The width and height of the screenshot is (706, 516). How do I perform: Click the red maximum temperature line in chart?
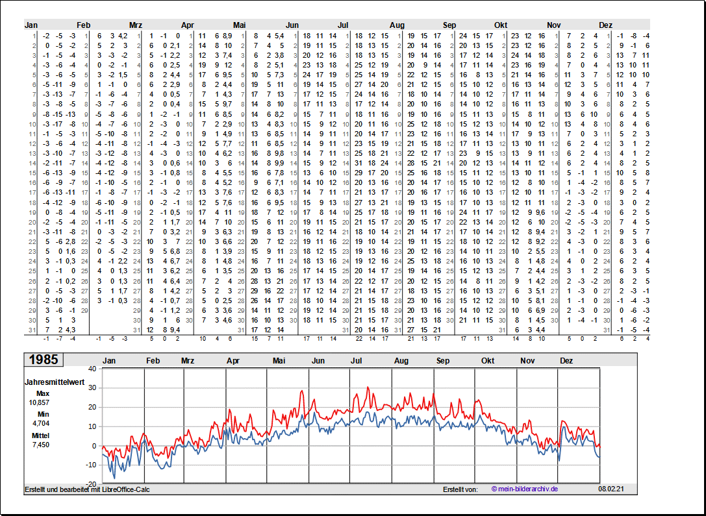368,388
